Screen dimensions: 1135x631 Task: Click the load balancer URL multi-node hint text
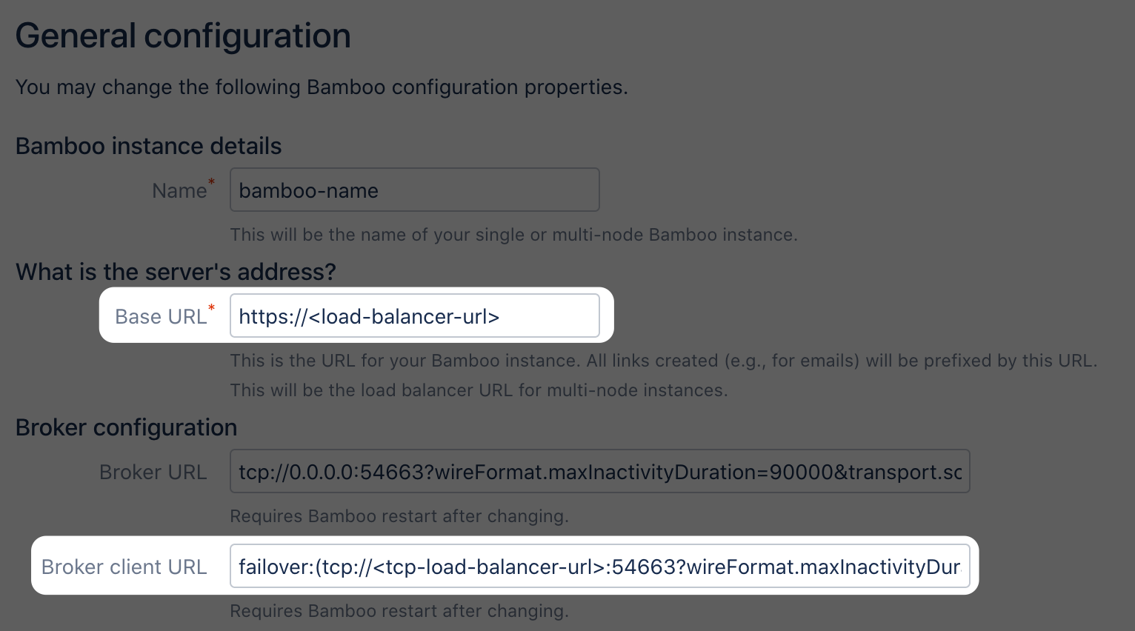[x=479, y=390]
